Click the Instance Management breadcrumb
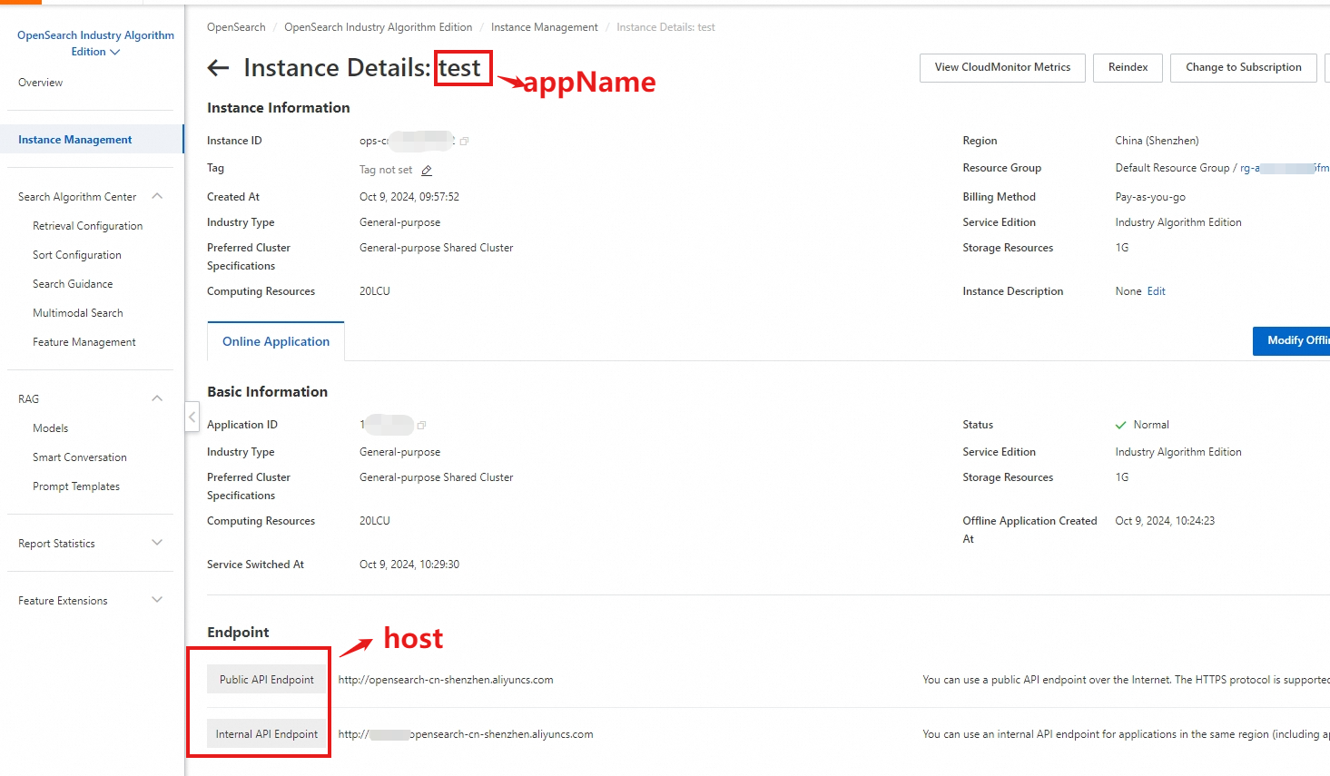The height and width of the screenshot is (776, 1330). point(545,27)
